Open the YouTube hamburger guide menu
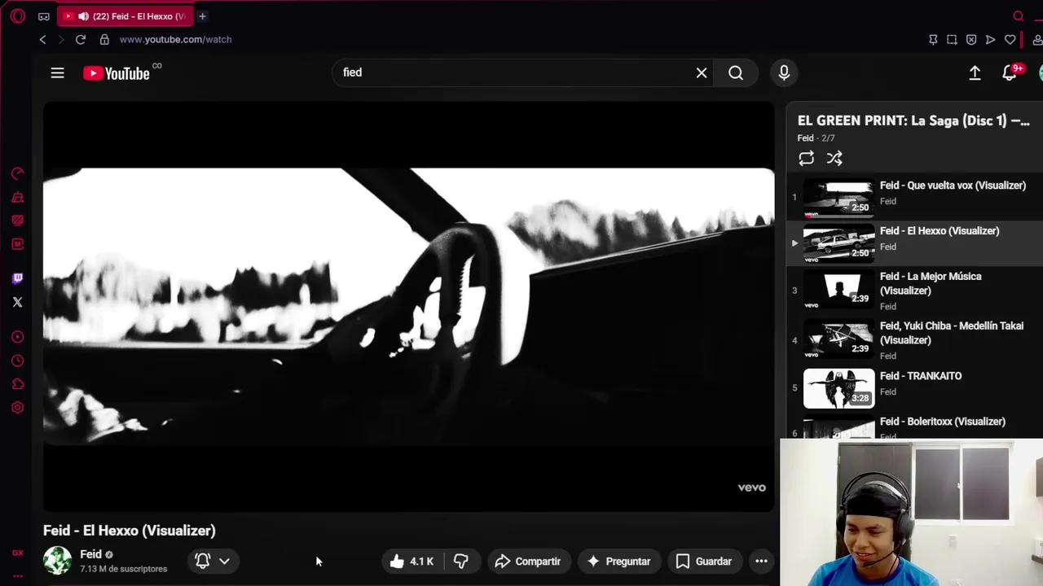This screenshot has height=586, width=1043. tap(57, 73)
